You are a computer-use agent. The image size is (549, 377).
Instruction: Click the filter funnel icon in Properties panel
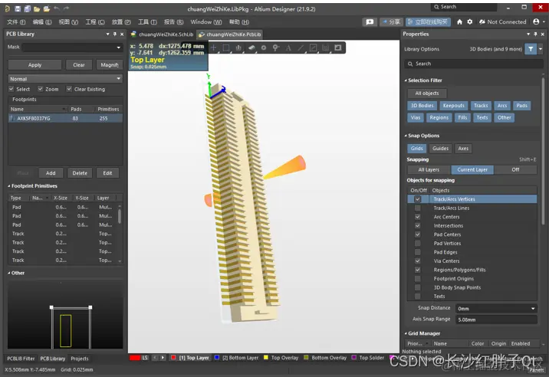pyautogui.click(x=531, y=49)
